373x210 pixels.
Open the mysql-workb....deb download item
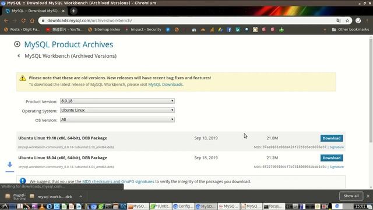coord(51,197)
